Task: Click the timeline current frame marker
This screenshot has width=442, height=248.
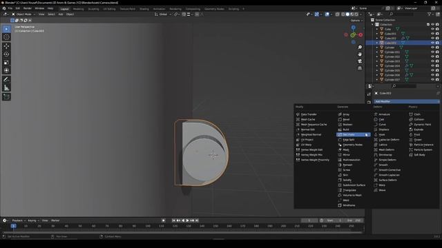Action: click(x=13, y=226)
